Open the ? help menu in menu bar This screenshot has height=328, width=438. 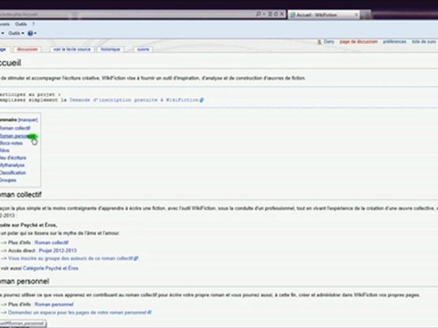pos(33,24)
